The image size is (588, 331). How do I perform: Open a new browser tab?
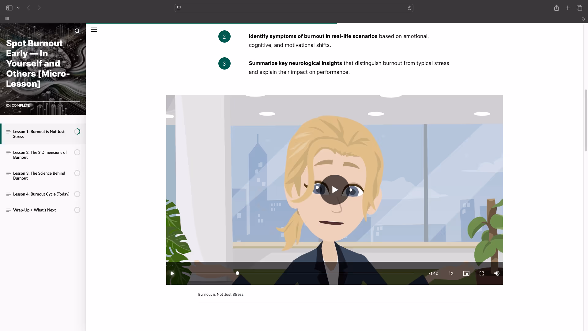click(x=568, y=8)
